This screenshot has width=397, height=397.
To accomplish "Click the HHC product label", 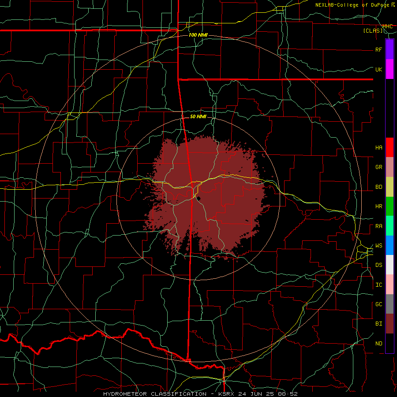I will click(387, 26).
